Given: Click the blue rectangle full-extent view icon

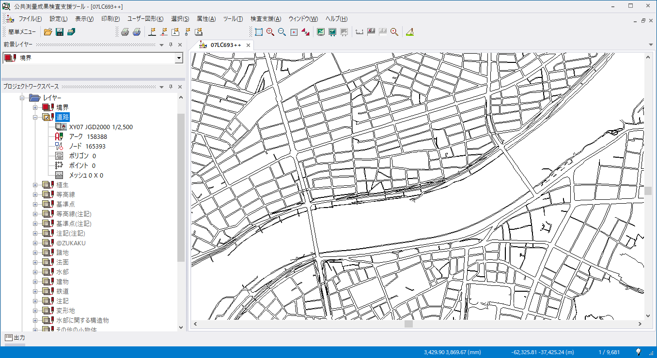Looking at the screenshot, I should [x=259, y=32].
